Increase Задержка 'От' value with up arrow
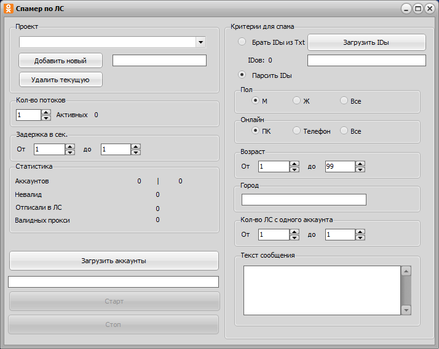439x349 pixels. [x=70, y=146]
